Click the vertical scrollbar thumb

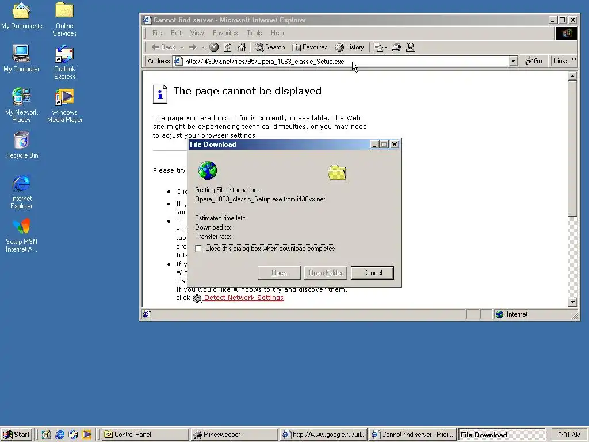click(572, 148)
